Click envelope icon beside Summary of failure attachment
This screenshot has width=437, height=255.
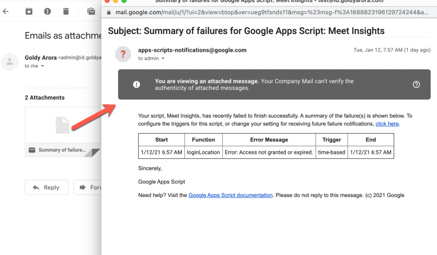(32, 150)
